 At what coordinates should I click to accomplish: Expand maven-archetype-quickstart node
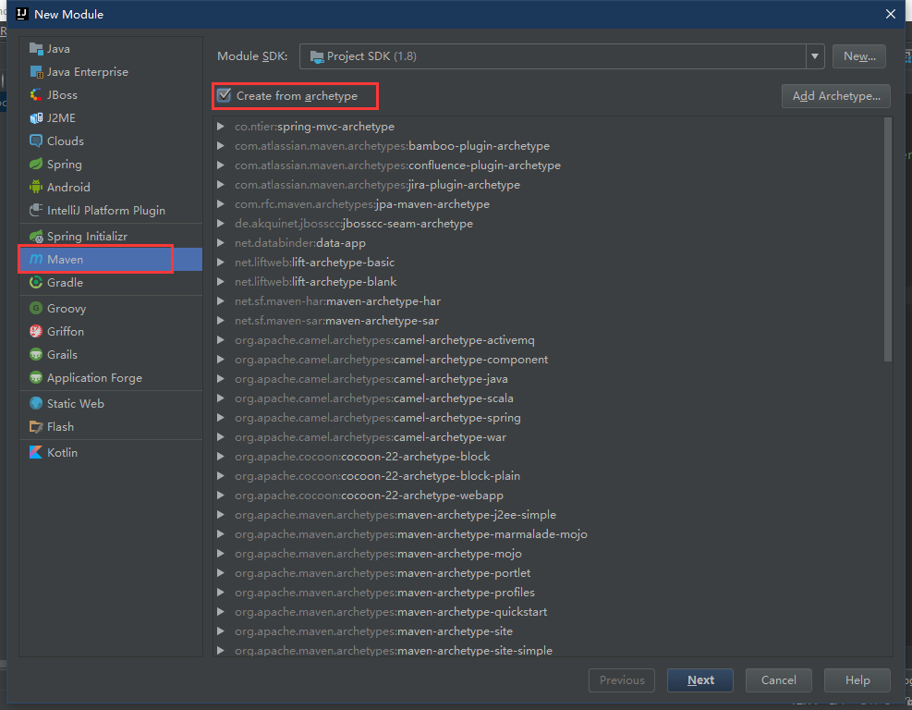[221, 612]
